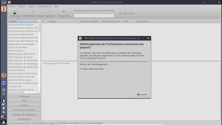Open the Propriétés toolbar icon
The width and height of the screenshot is (222, 125).
(64, 11)
